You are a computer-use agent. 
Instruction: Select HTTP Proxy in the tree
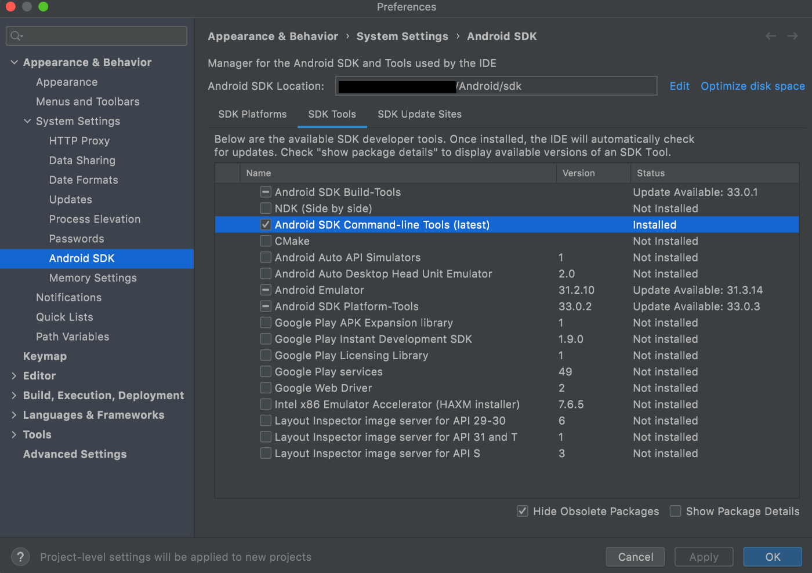79,141
